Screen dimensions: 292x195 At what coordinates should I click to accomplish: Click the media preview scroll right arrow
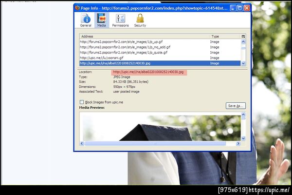tap(238, 143)
